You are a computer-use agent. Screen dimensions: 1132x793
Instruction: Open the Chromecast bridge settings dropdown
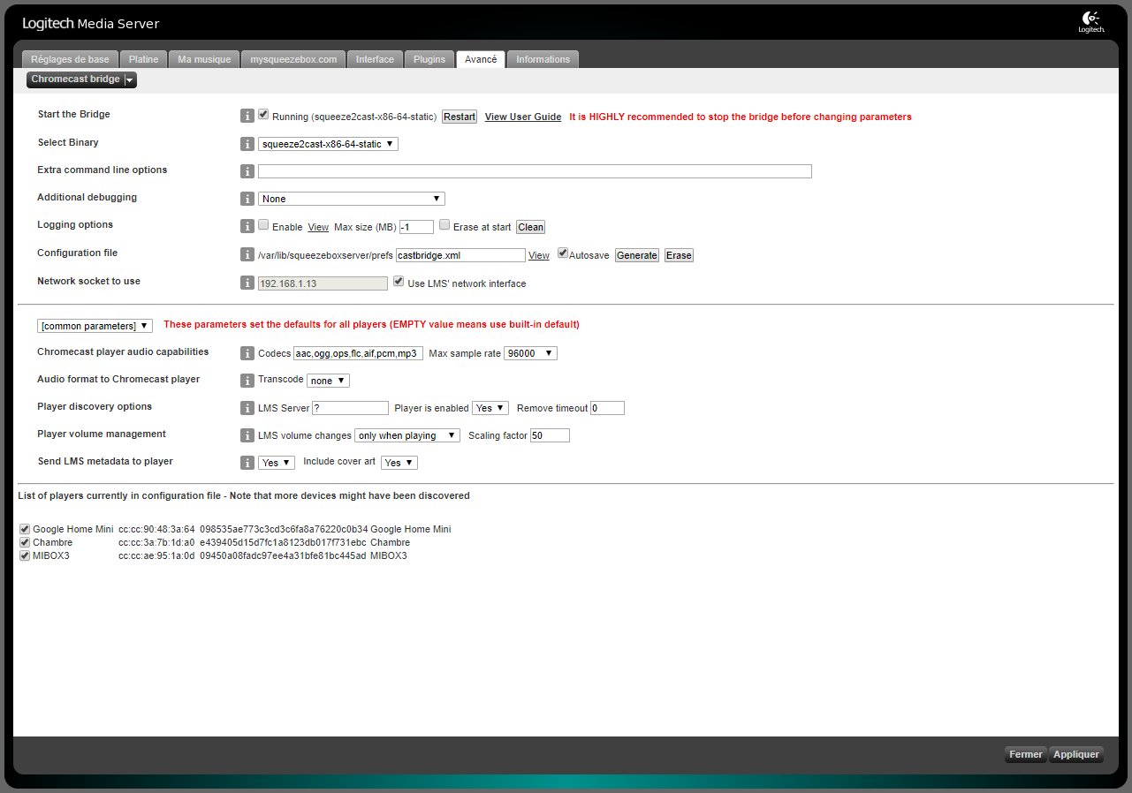(81, 79)
